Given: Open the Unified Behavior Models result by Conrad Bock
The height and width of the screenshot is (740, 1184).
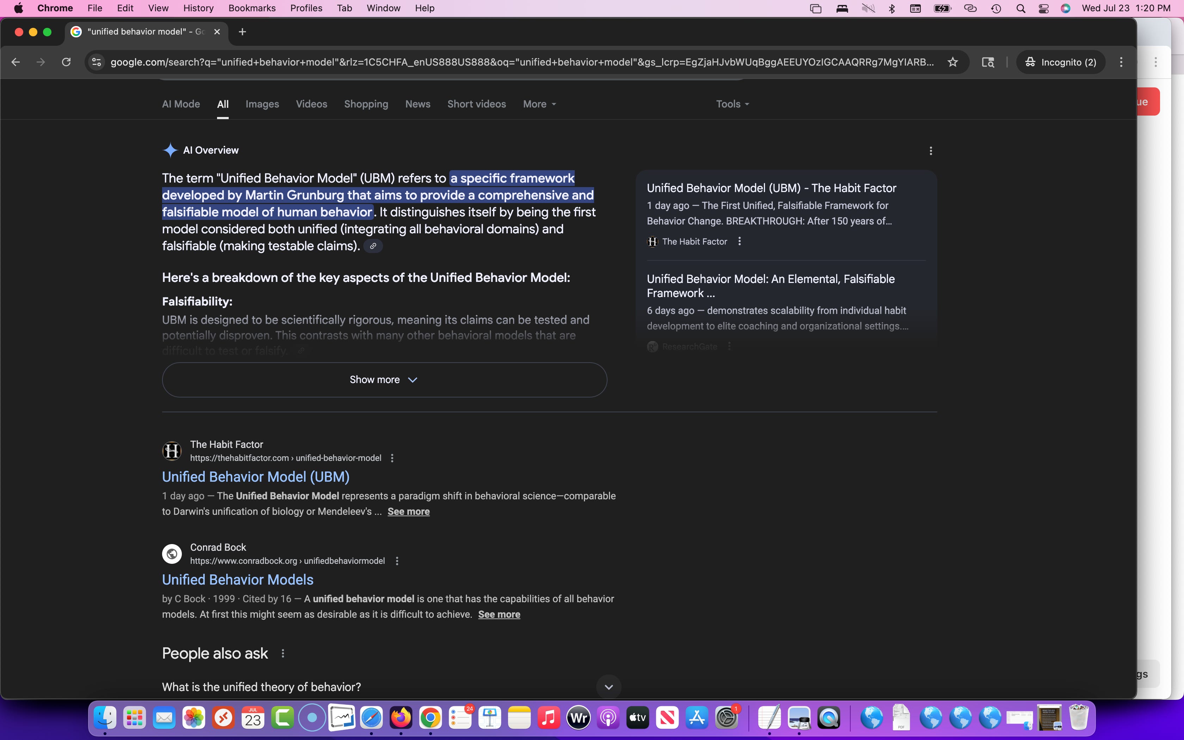Looking at the screenshot, I should 237,579.
